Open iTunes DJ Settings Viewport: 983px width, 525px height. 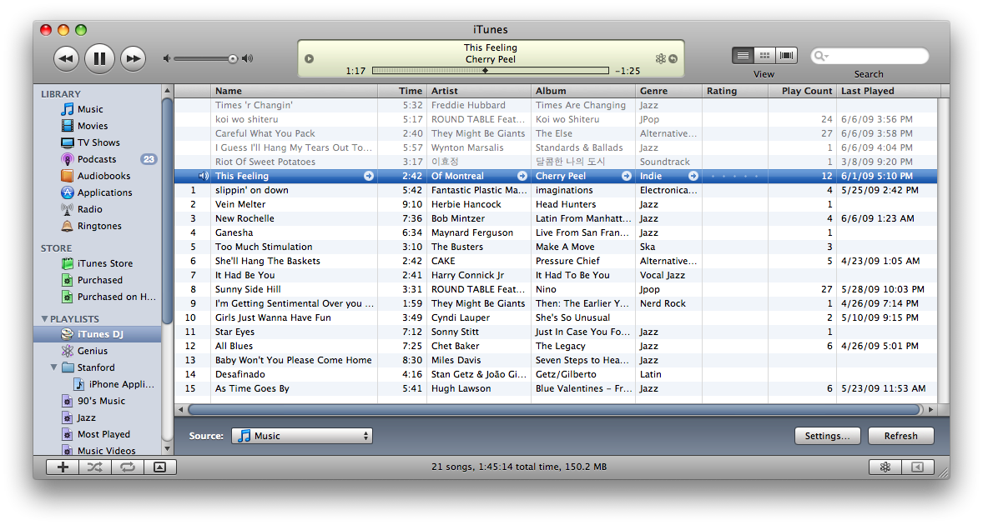pos(827,436)
